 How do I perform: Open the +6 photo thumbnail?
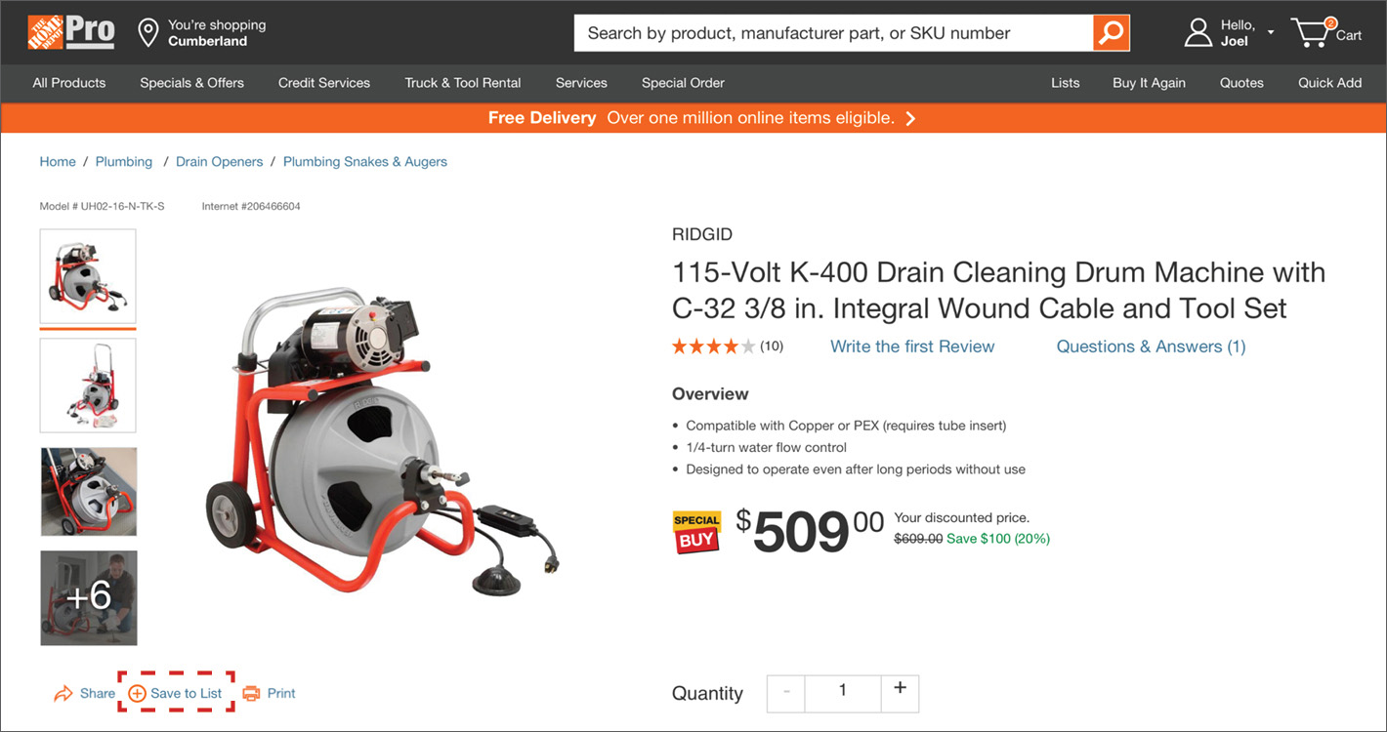point(88,598)
